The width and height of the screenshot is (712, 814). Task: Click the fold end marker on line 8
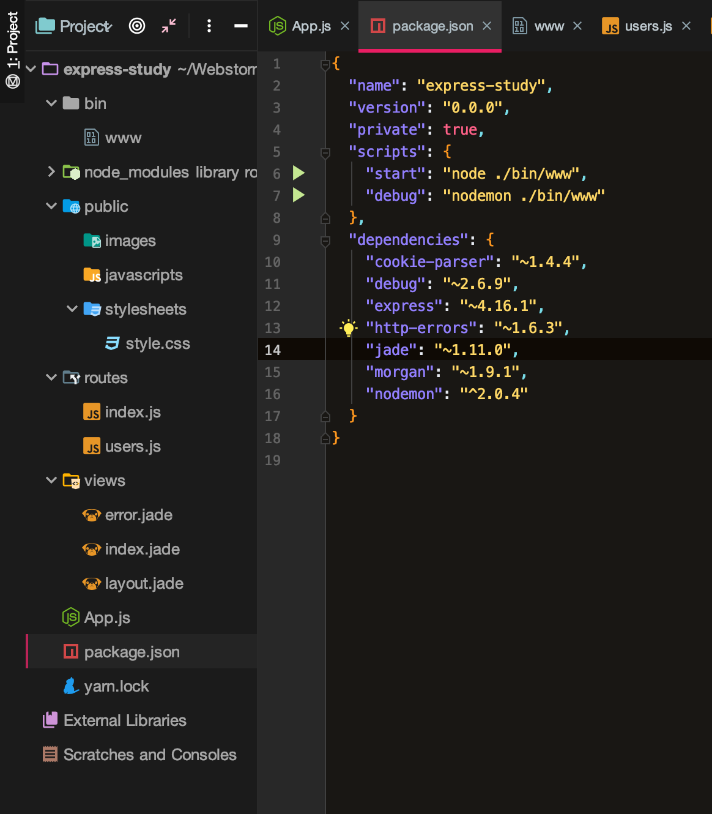[325, 218]
